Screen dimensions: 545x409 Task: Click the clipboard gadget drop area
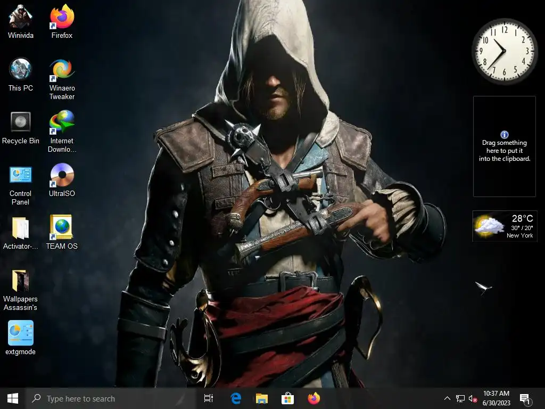[505, 146]
